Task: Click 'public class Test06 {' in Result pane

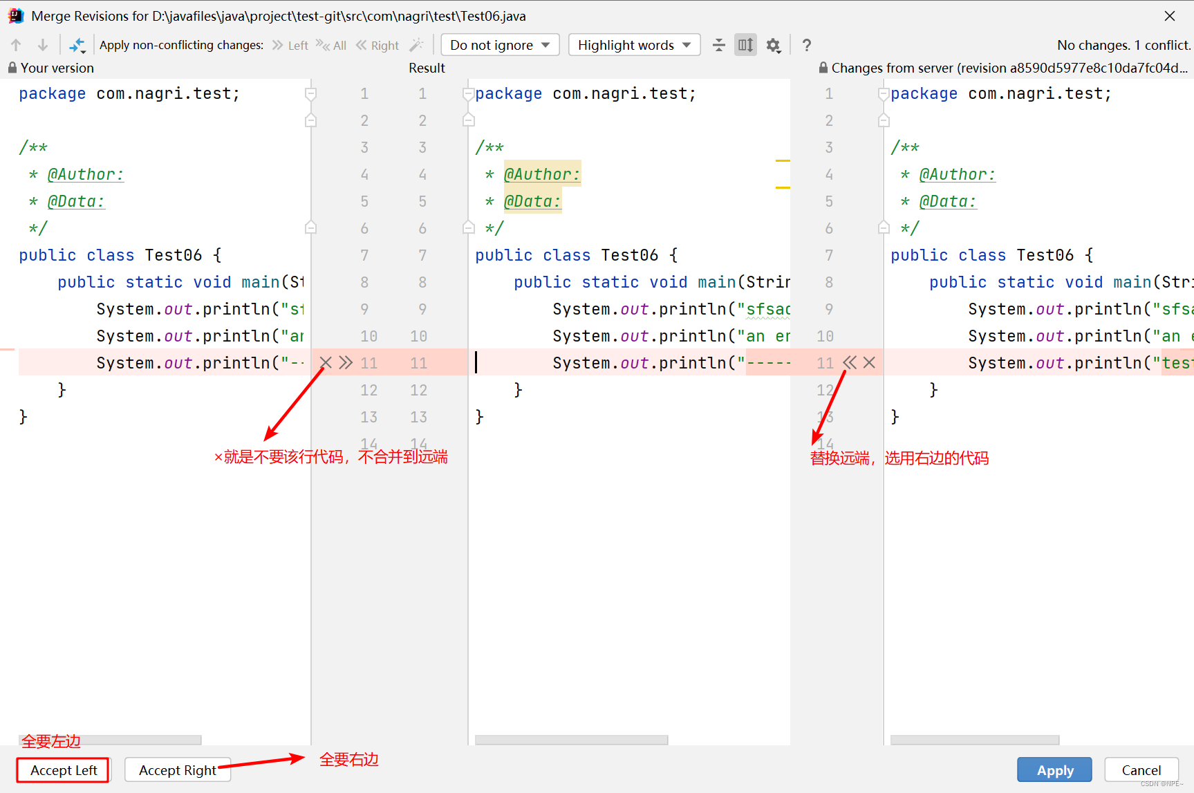Action: pyautogui.click(x=576, y=255)
